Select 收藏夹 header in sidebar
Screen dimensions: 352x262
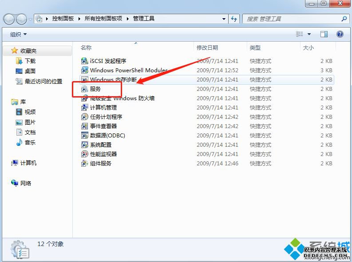[x=28, y=51]
